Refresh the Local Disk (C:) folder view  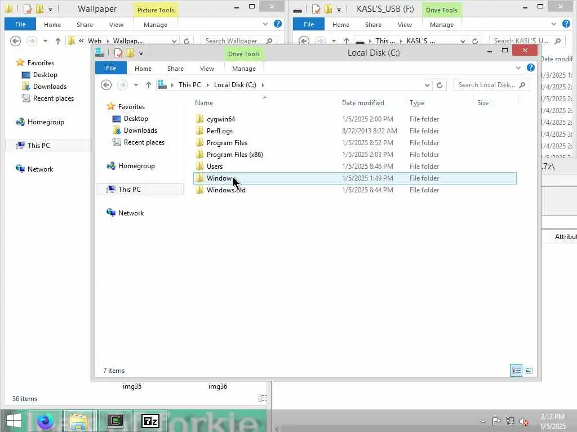coord(440,85)
